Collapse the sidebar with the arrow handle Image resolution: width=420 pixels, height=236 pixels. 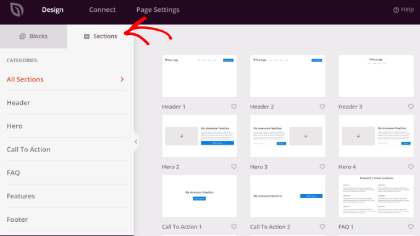[136, 142]
